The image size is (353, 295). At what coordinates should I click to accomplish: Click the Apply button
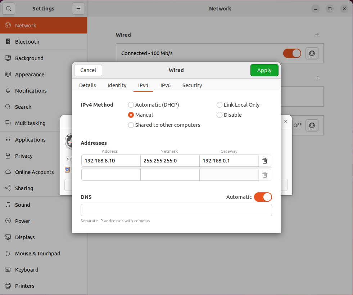click(x=264, y=70)
